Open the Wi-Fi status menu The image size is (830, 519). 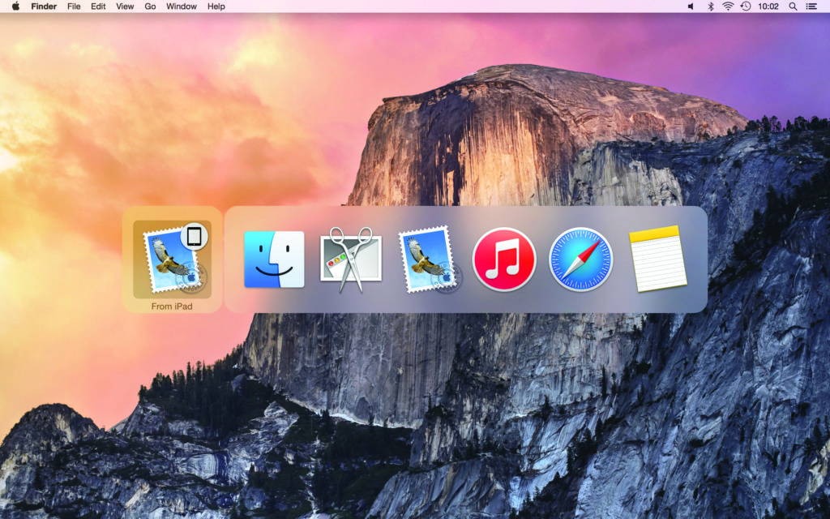coord(728,6)
